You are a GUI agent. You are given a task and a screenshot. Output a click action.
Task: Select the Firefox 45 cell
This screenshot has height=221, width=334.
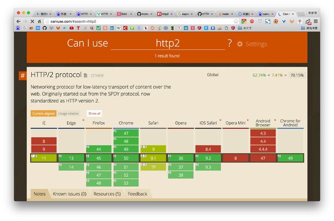click(99, 158)
